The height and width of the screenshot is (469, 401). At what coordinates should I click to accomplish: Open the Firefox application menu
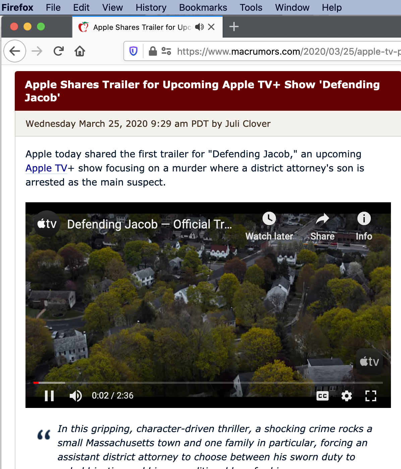coord(17,7)
